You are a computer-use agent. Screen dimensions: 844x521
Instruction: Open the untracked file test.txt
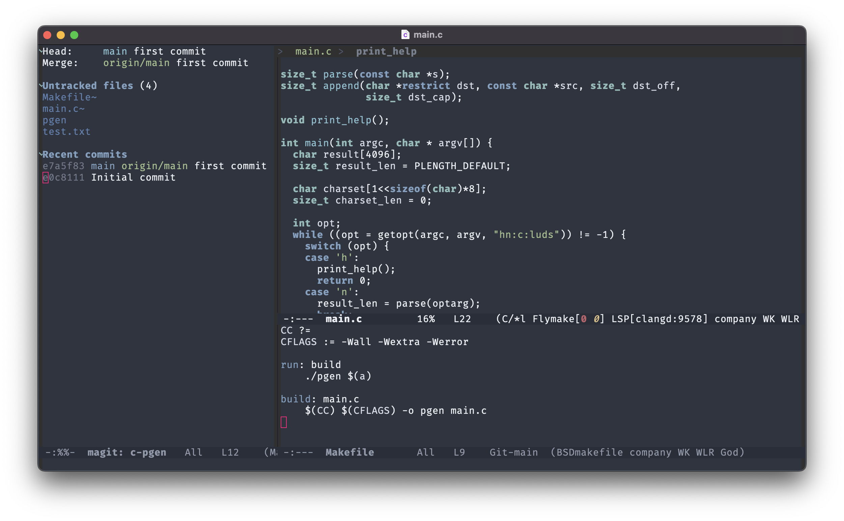66,131
